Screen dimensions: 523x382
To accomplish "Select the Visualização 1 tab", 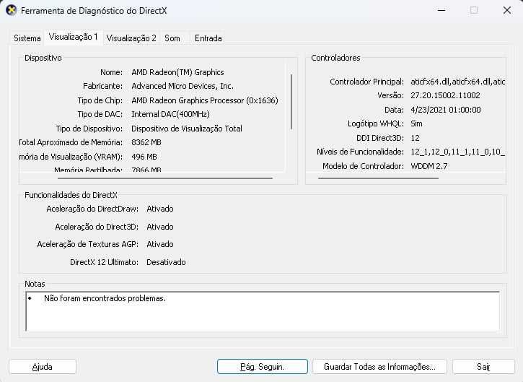I will (74, 37).
